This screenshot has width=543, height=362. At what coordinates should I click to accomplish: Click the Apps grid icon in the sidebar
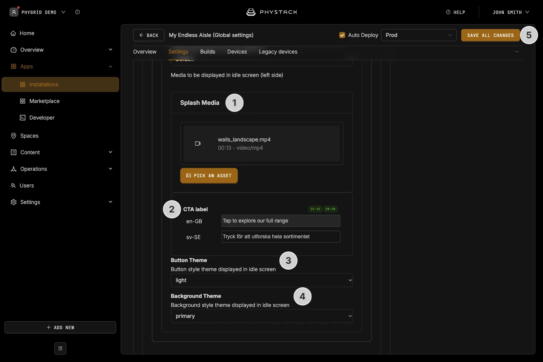pyautogui.click(x=14, y=66)
